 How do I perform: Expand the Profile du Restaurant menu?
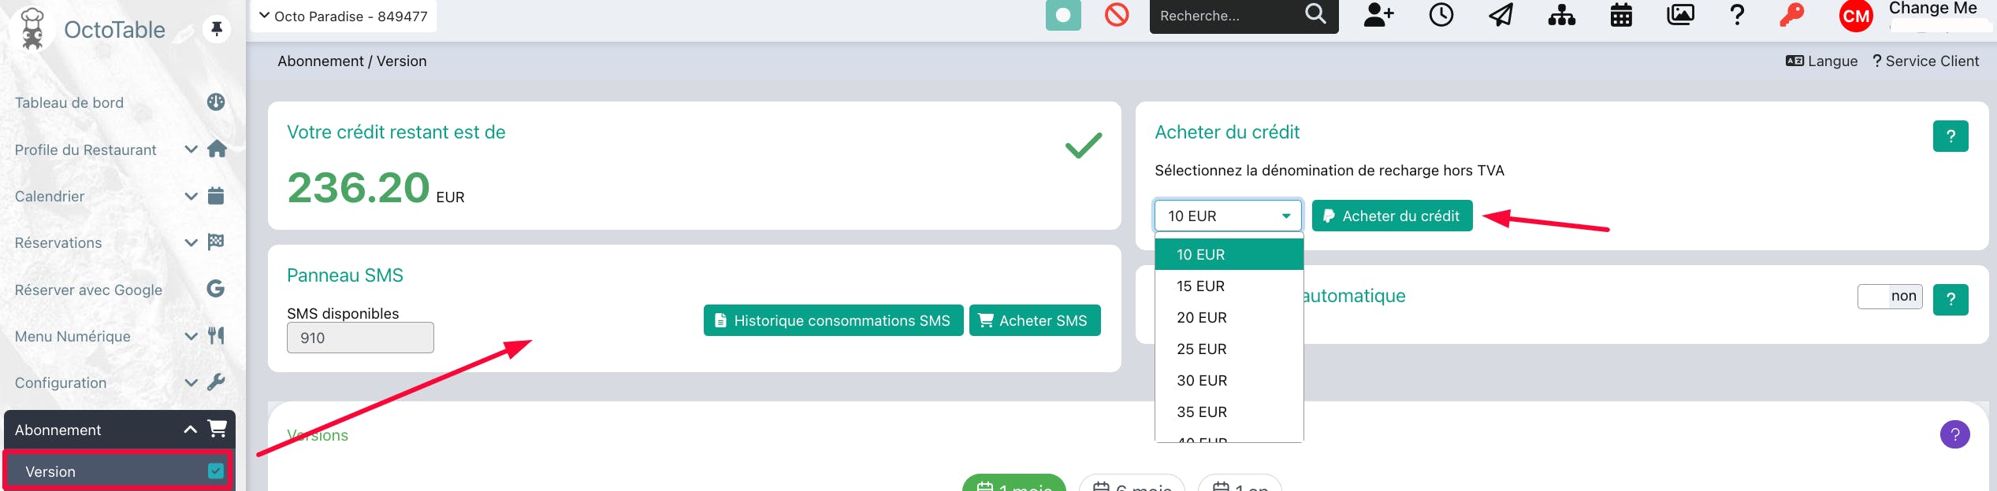[x=86, y=150]
